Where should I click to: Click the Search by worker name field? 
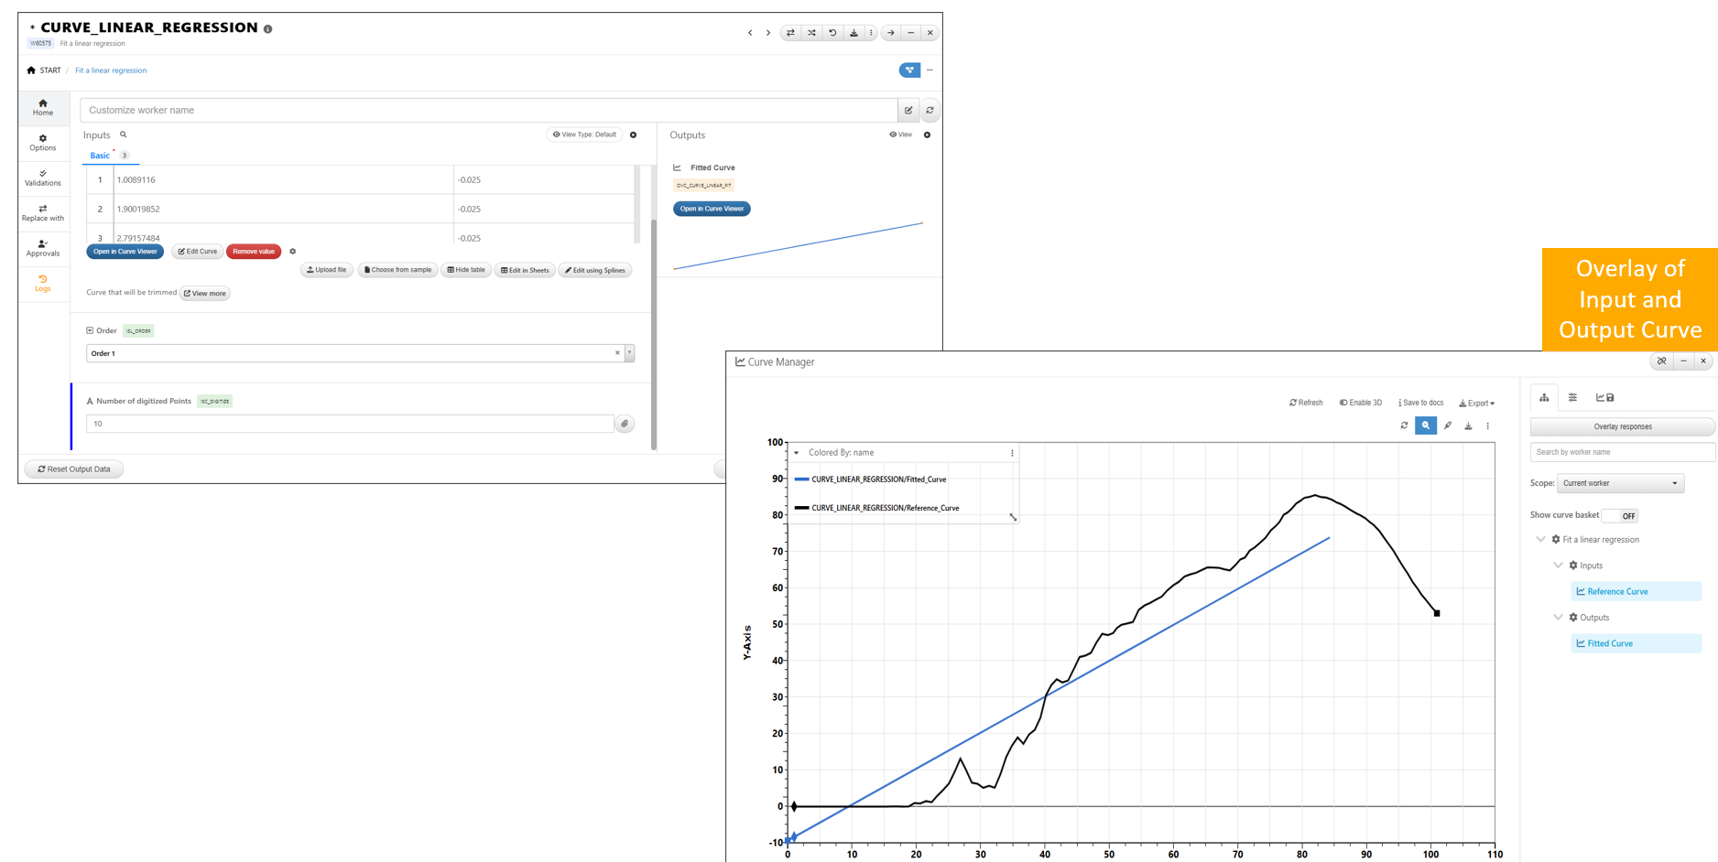[x=1622, y=452]
